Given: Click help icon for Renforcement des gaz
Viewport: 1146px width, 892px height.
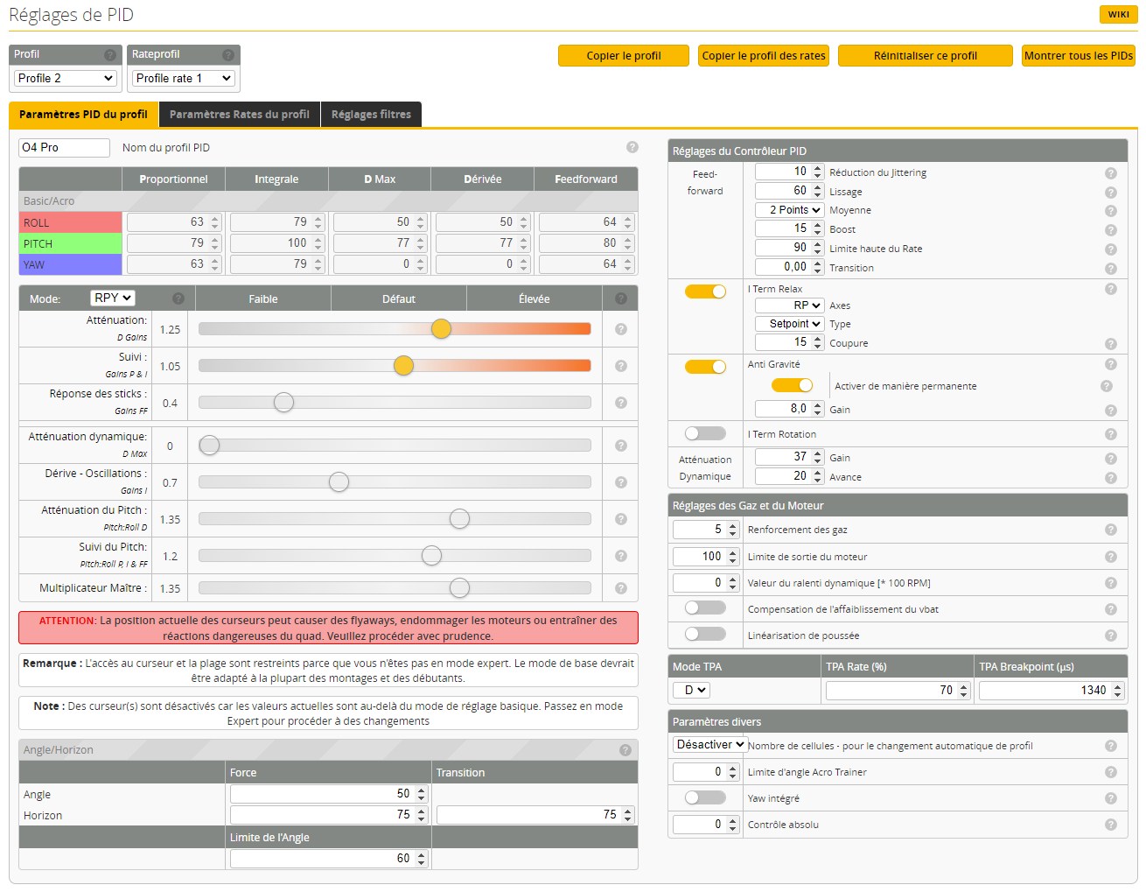Looking at the screenshot, I should click(1111, 530).
